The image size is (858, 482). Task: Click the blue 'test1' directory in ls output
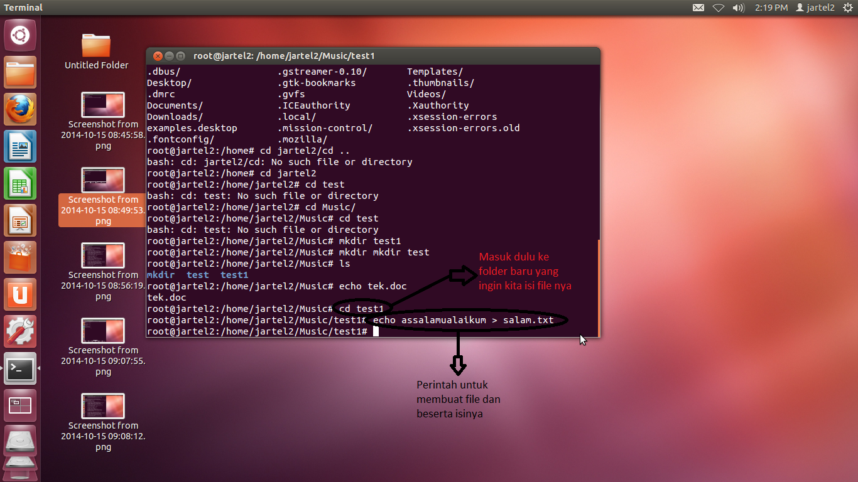(234, 275)
